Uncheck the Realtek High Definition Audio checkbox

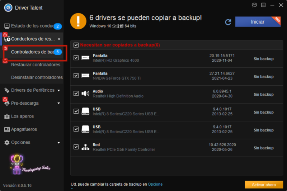click(x=76, y=94)
